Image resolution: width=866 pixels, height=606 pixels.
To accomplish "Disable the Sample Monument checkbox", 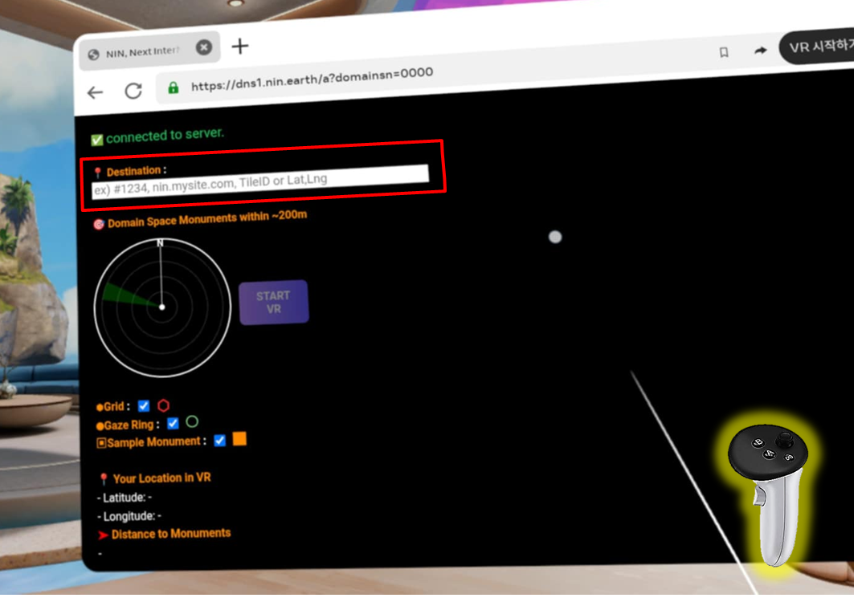I will coord(219,441).
